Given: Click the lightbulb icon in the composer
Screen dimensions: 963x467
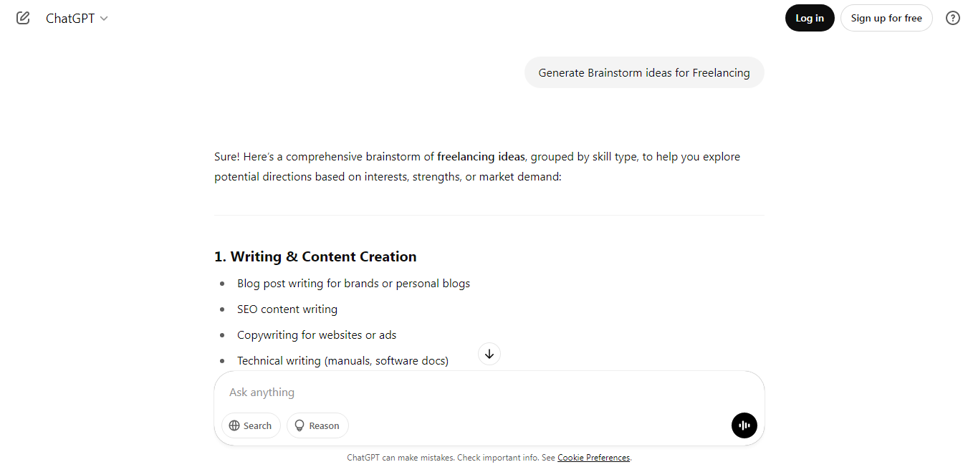Looking at the screenshot, I should pyautogui.click(x=300, y=425).
